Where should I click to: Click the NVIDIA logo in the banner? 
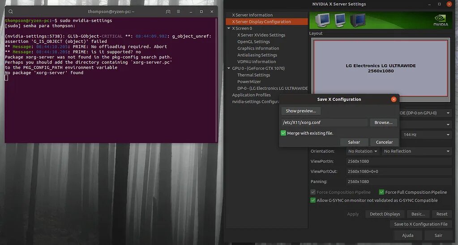(441, 20)
